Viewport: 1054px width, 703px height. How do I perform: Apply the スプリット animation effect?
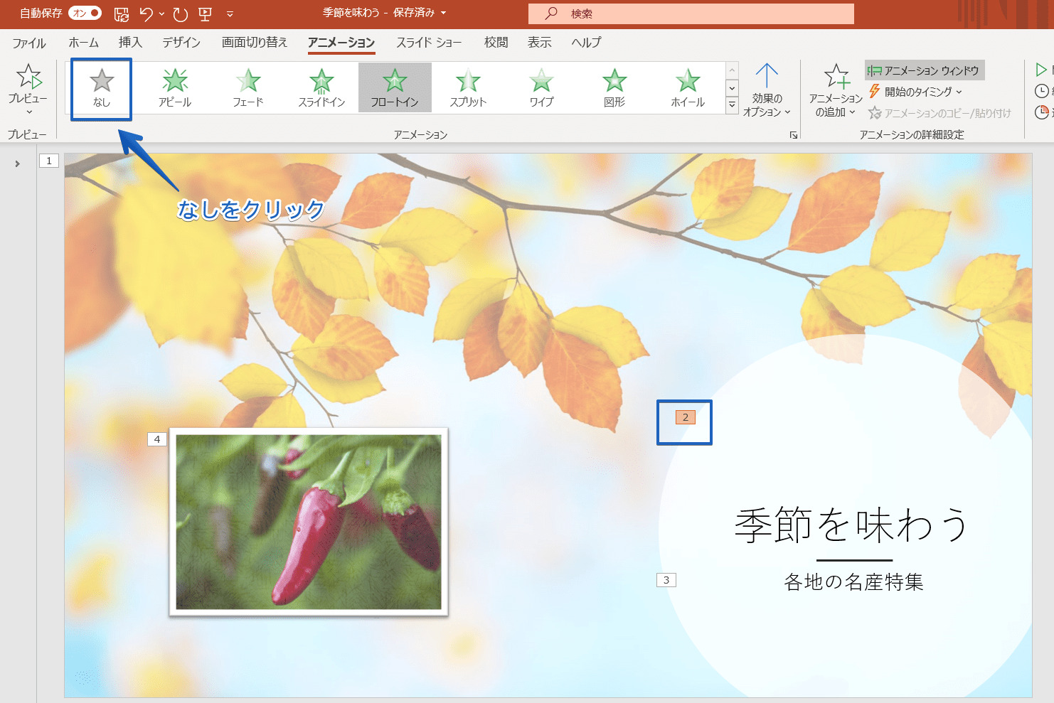tap(468, 89)
